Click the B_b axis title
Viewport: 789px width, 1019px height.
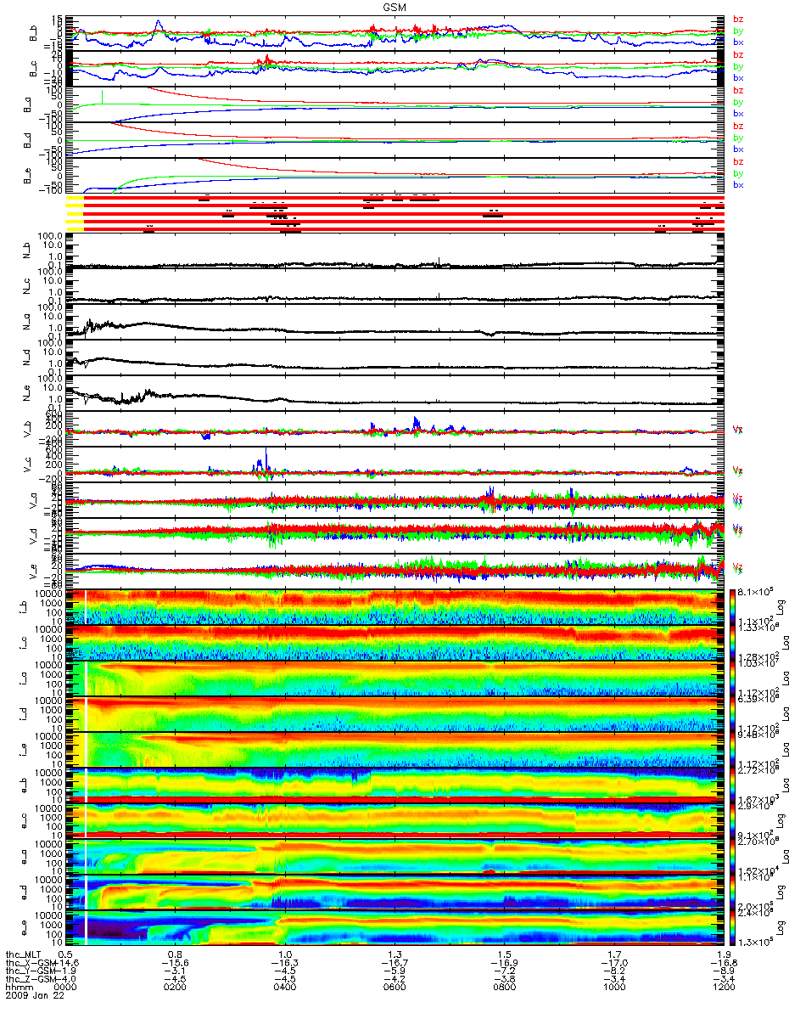pos(32,33)
